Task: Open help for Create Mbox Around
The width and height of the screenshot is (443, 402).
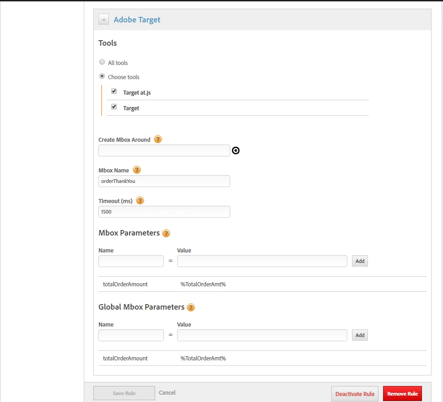Action: pos(157,139)
